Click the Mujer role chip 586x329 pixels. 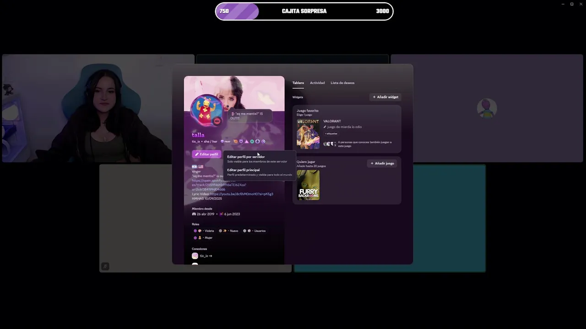click(203, 238)
